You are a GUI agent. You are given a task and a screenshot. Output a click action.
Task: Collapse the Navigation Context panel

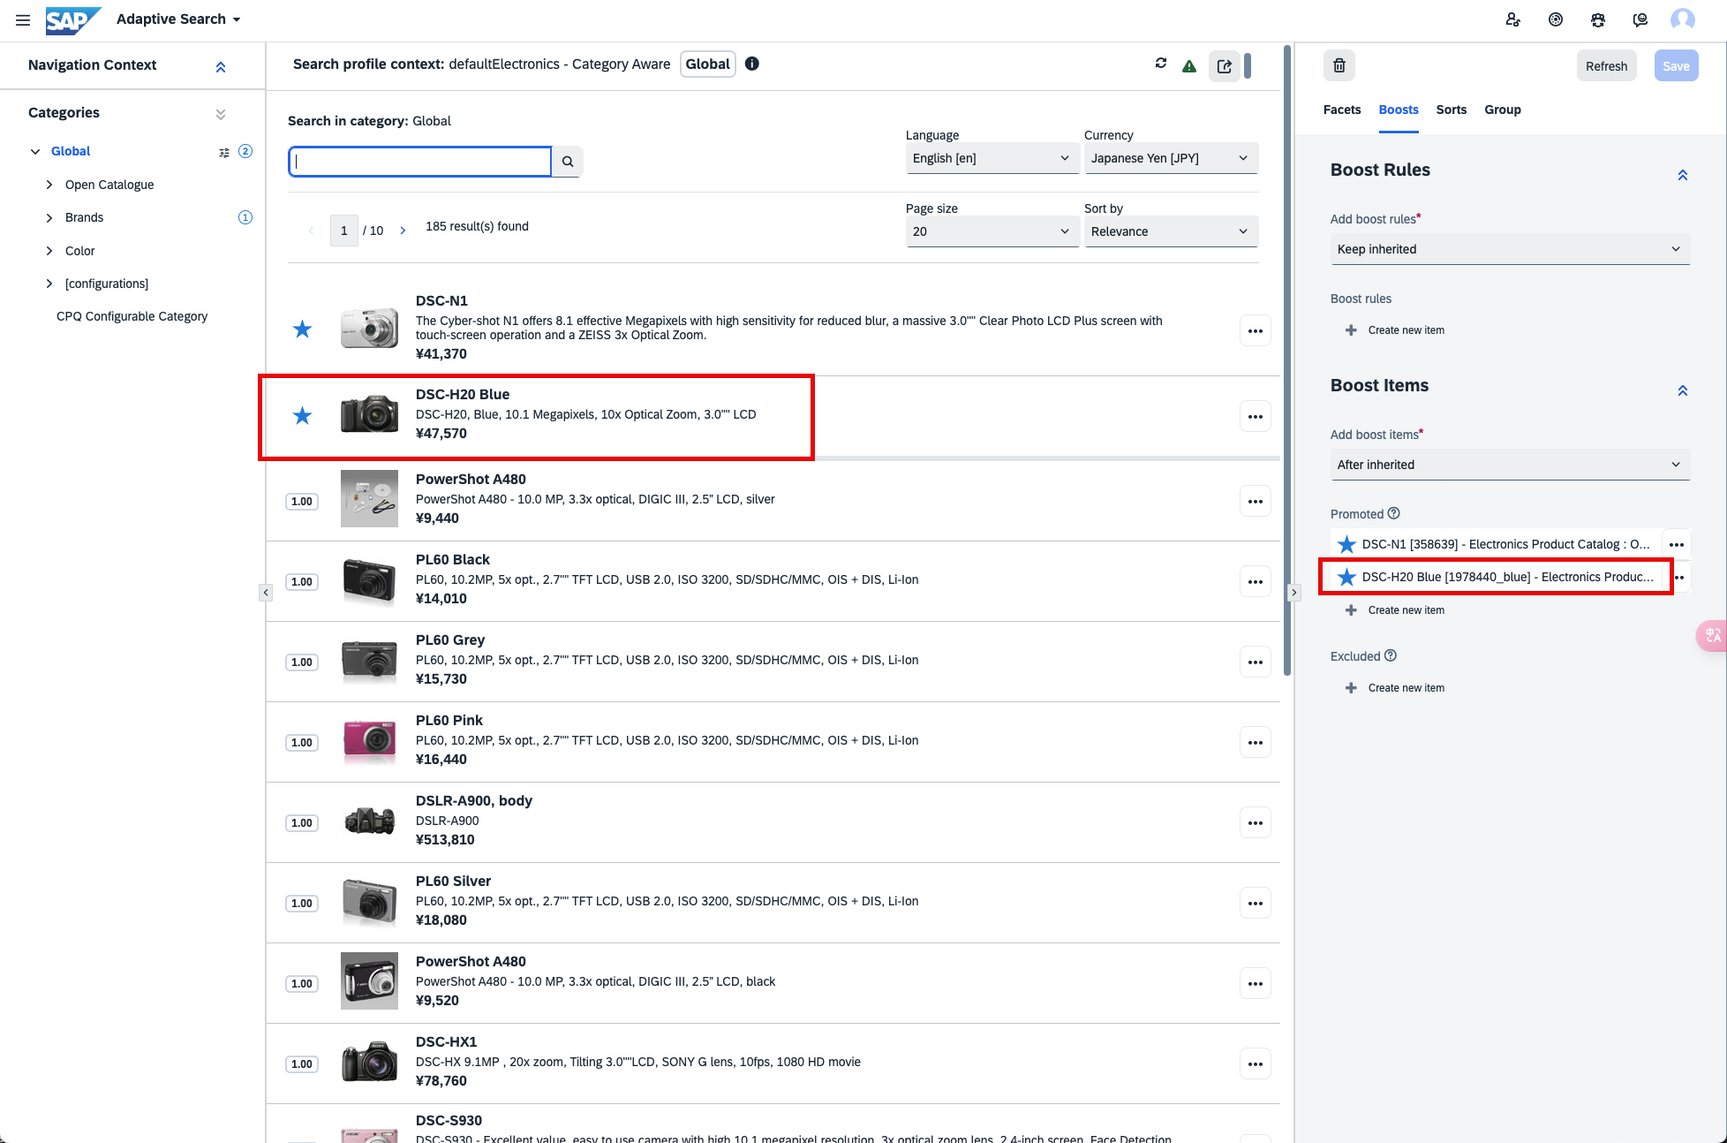point(221,67)
